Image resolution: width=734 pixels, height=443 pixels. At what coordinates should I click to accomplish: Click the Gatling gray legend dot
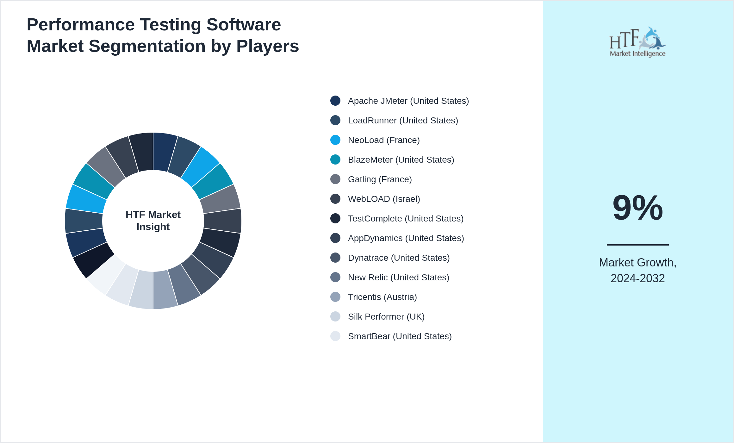point(335,179)
